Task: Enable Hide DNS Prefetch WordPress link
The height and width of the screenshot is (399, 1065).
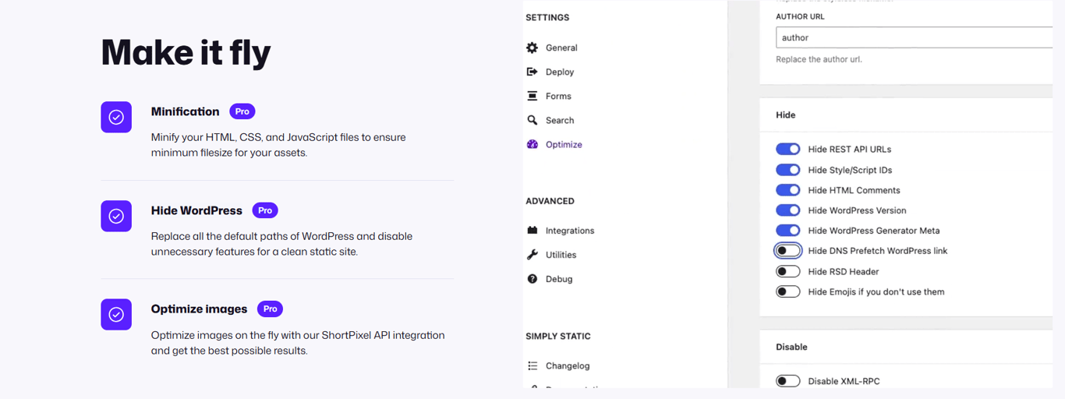Action: [x=787, y=251]
